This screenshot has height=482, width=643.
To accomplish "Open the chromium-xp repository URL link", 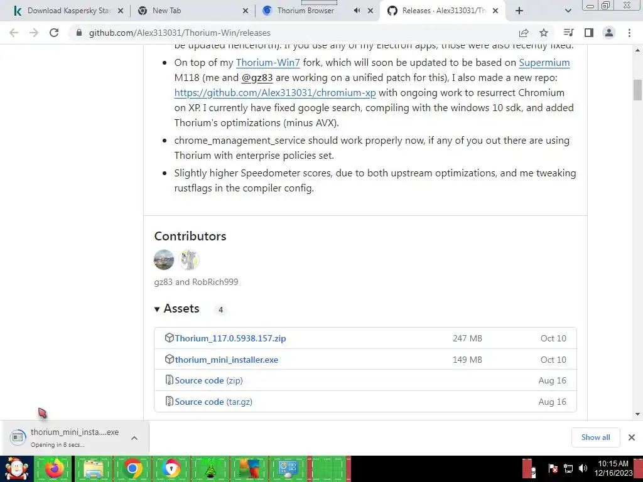I will pyautogui.click(x=275, y=93).
